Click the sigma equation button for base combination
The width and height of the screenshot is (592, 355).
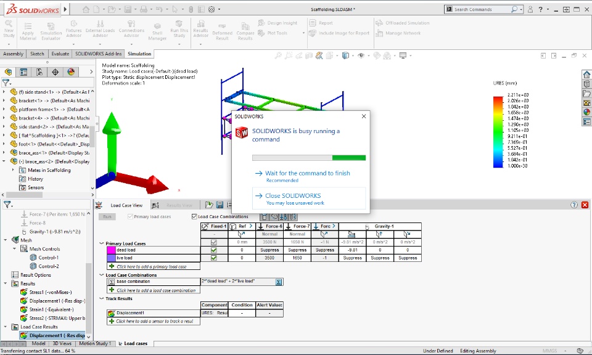coord(279,282)
